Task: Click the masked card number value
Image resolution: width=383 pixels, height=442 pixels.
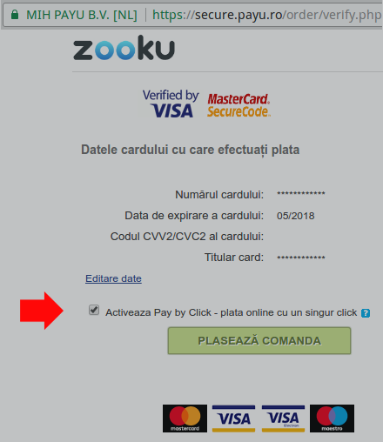Action: [301, 193]
